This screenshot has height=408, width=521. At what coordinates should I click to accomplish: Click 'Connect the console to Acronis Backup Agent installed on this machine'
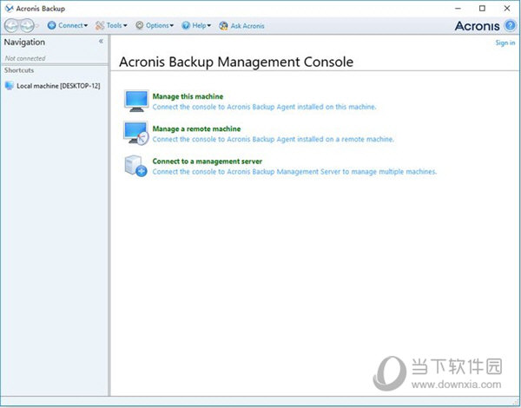pos(264,107)
